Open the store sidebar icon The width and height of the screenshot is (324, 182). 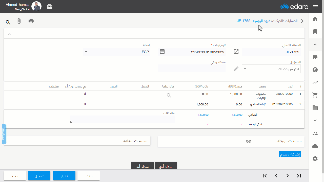[315, 57]
